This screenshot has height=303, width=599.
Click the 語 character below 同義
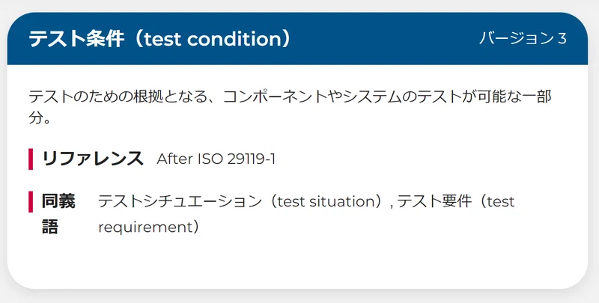50,227
